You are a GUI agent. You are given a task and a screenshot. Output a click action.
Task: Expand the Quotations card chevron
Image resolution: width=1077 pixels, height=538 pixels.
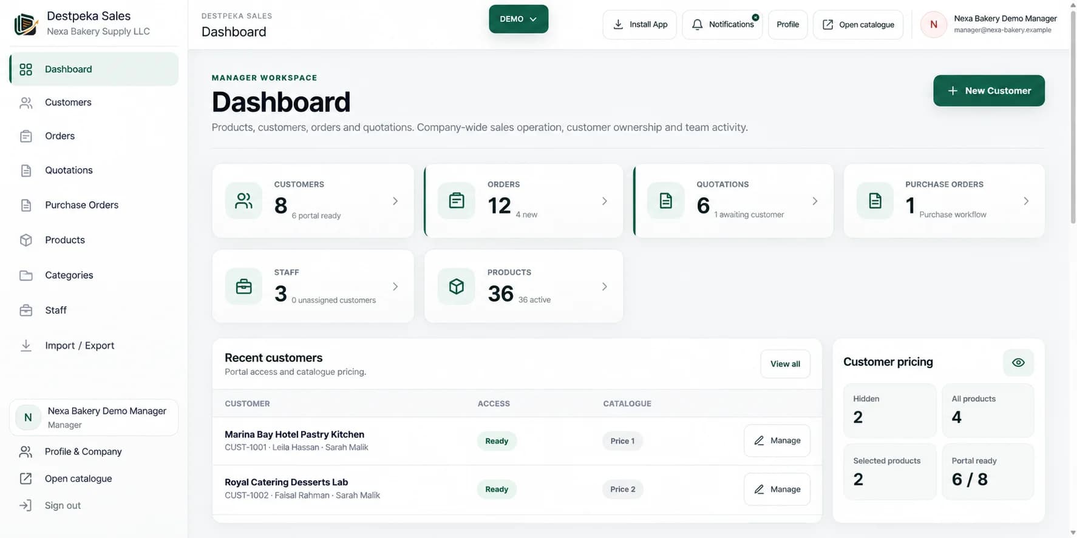tap(815, 201)
